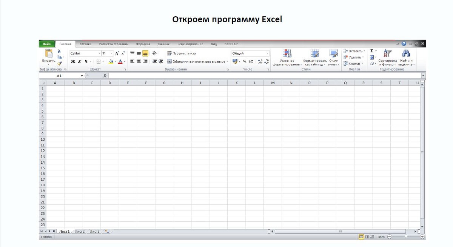
Task: Click the accounting currency format icon
Action: click(235, 61)
